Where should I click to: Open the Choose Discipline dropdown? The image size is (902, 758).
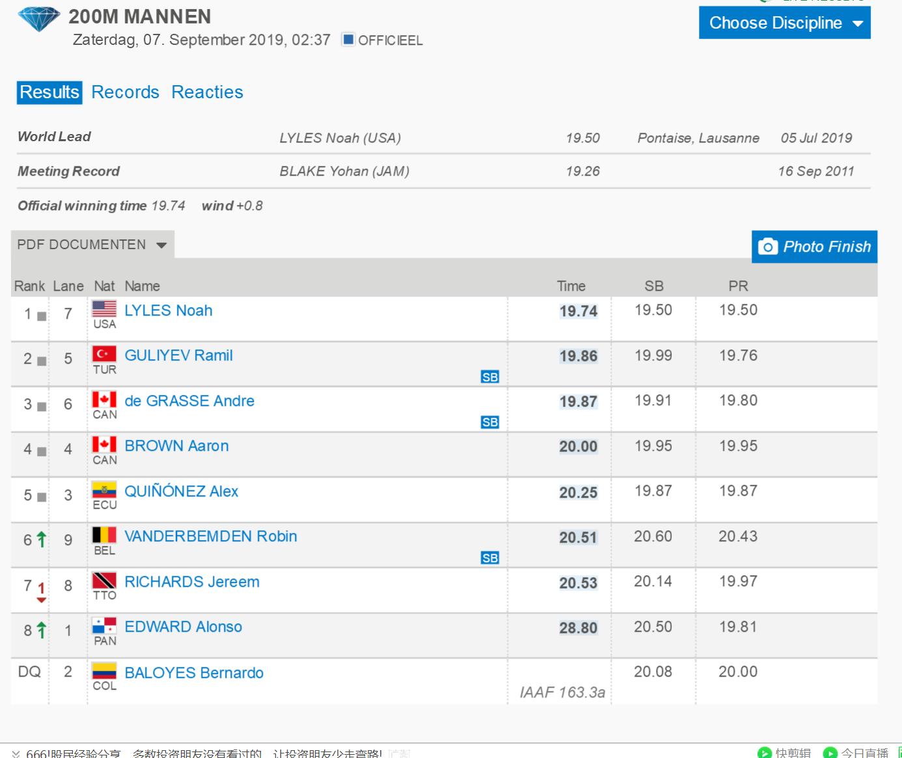pyautogui.click(x=784, y=23)
